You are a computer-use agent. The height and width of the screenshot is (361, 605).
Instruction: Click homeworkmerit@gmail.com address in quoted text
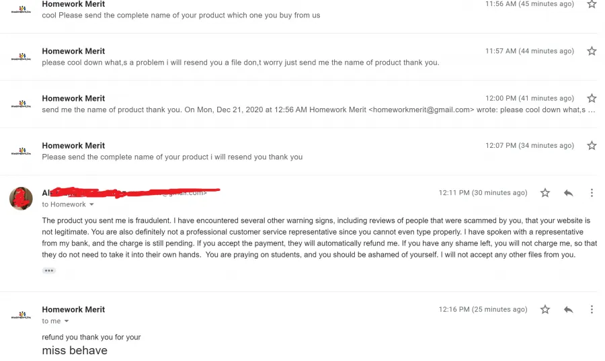coord(421,110)
